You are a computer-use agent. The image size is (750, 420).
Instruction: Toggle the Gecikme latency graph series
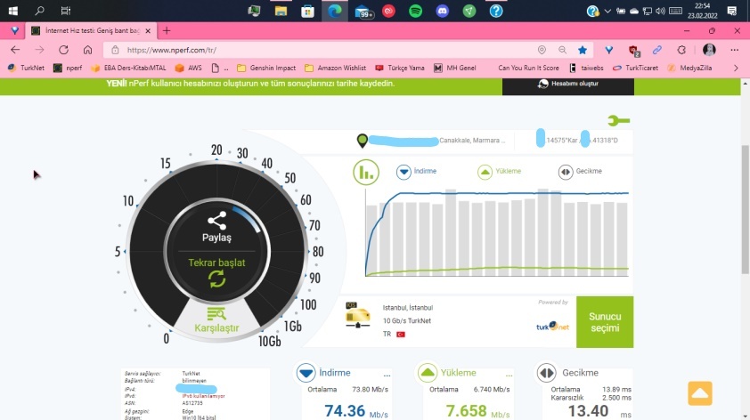coord(565,172)
